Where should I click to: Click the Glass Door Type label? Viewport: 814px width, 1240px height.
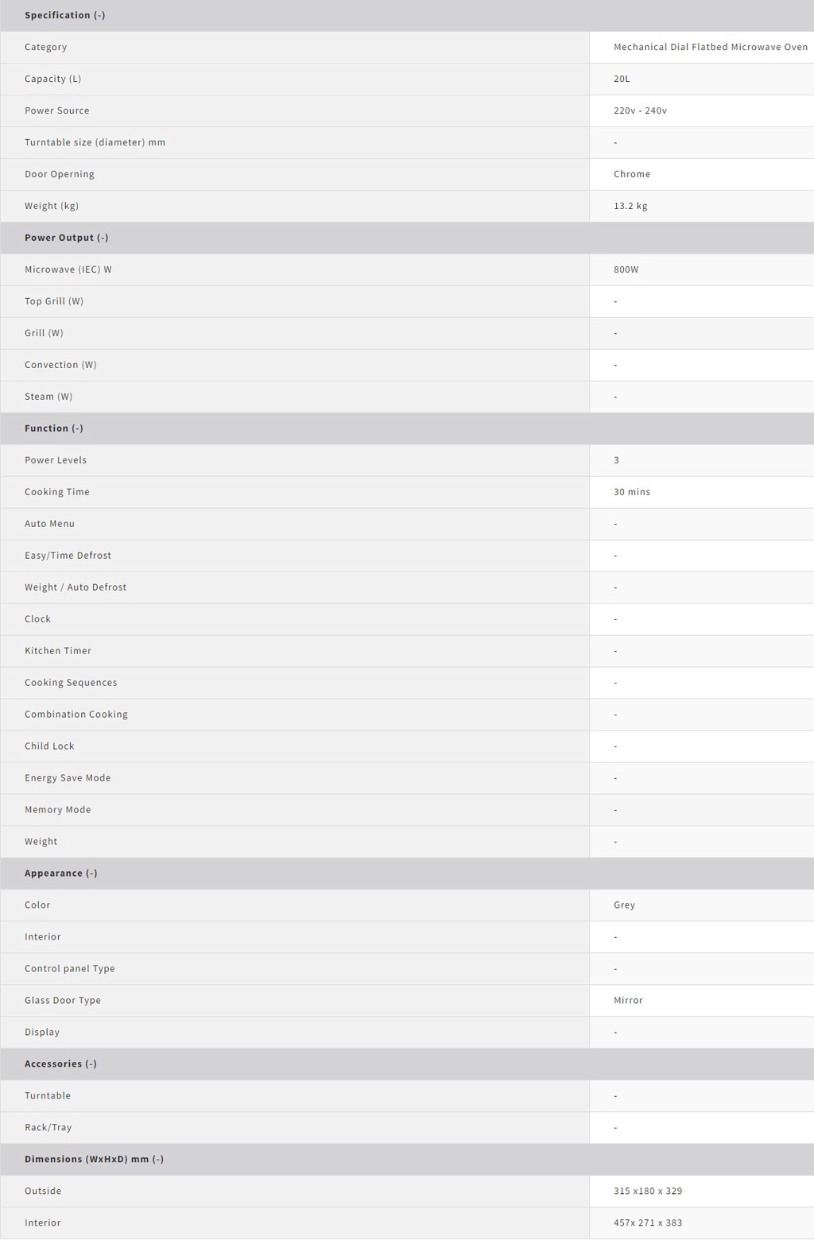tap(62, 1001)
